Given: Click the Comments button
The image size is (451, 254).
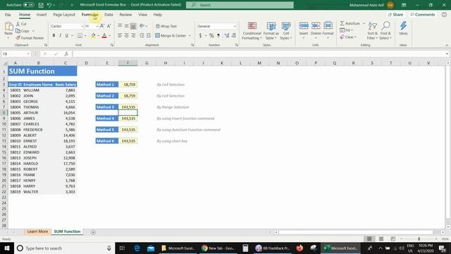Looking at the screenshot, I should pyautogui.click(x=423, y=14).
